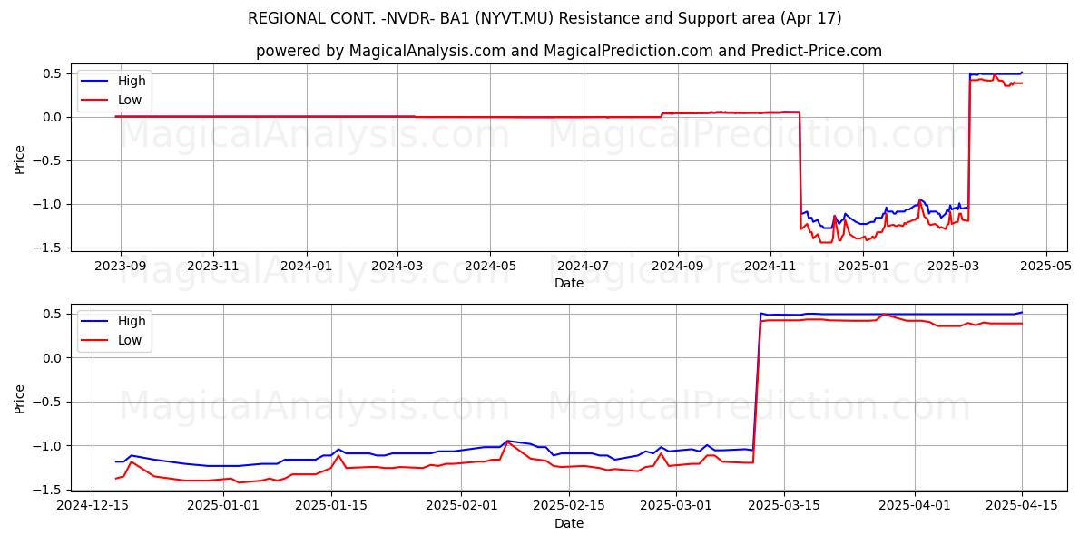1089x544 pixels.
Task: Click the top chart 'Price' axis title
Action: (x=20, y=158)
